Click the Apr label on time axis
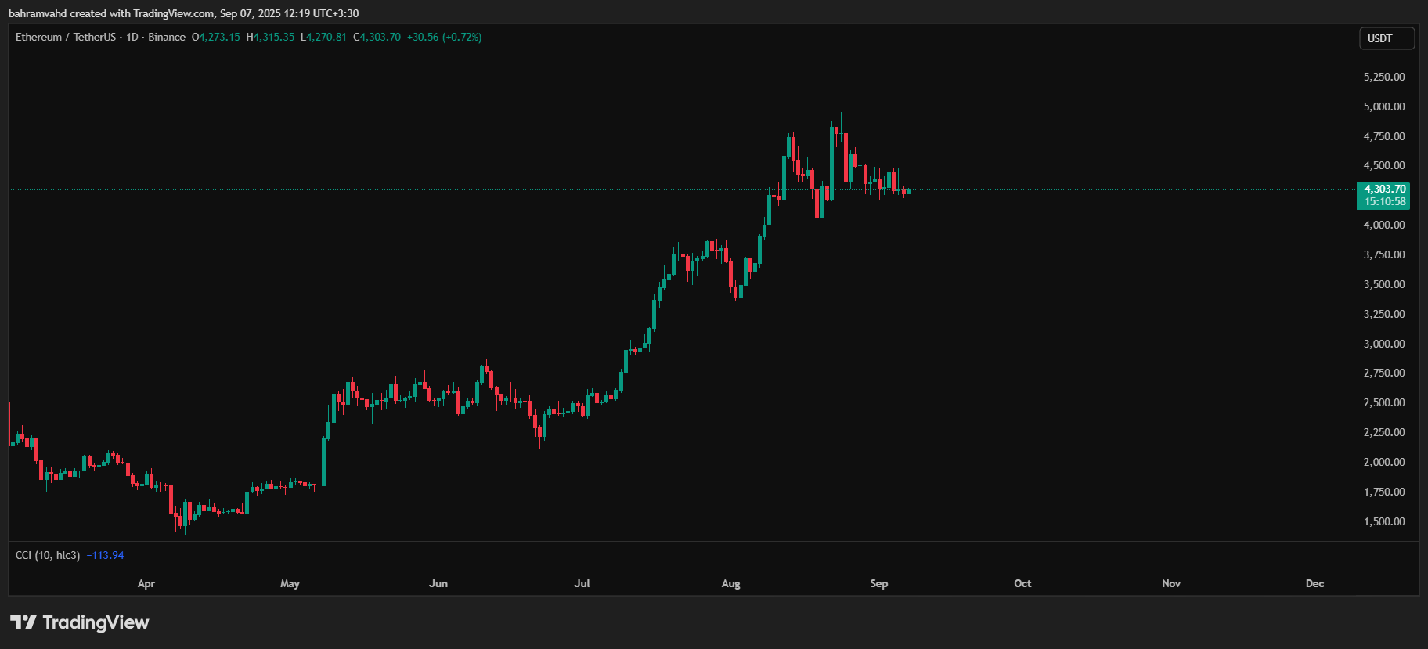The image size is (1428, 649). pyautogui.click(x=146, y=583)
